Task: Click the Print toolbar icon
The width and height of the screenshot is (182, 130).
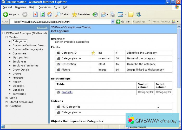Action: click(x=112, y=14)
